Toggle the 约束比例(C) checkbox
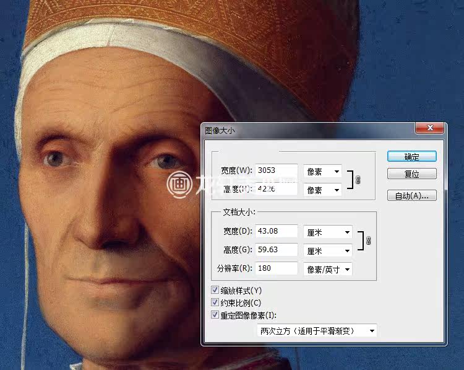This screenshot has height=370, width=464. [x=215, y=302]
